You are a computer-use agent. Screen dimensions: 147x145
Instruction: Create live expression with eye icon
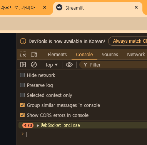point(69,65)
